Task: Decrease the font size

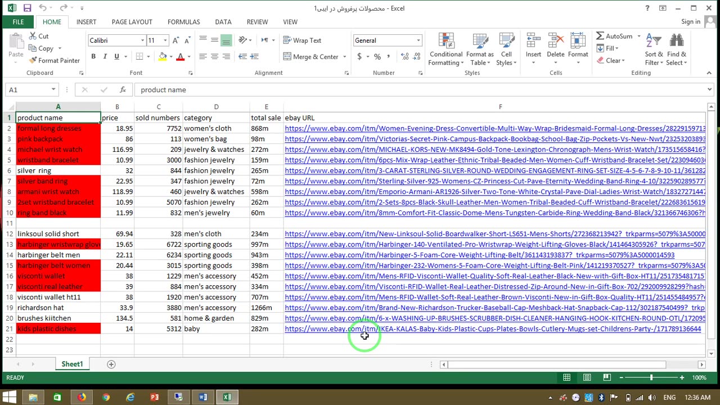Action: [187, 40]
